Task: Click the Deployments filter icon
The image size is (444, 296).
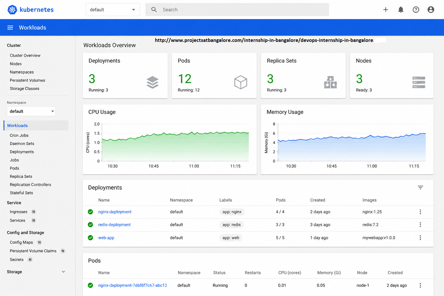Action: (x=420, y=188)
